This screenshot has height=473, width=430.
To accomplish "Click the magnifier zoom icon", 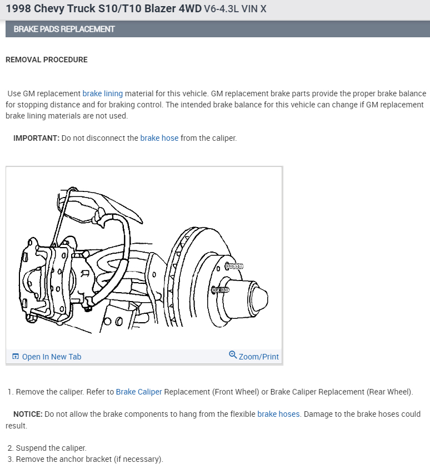I will pos(233,355).
